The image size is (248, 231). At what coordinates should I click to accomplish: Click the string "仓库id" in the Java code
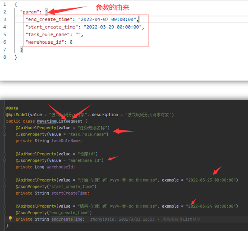tap(86, 154)
